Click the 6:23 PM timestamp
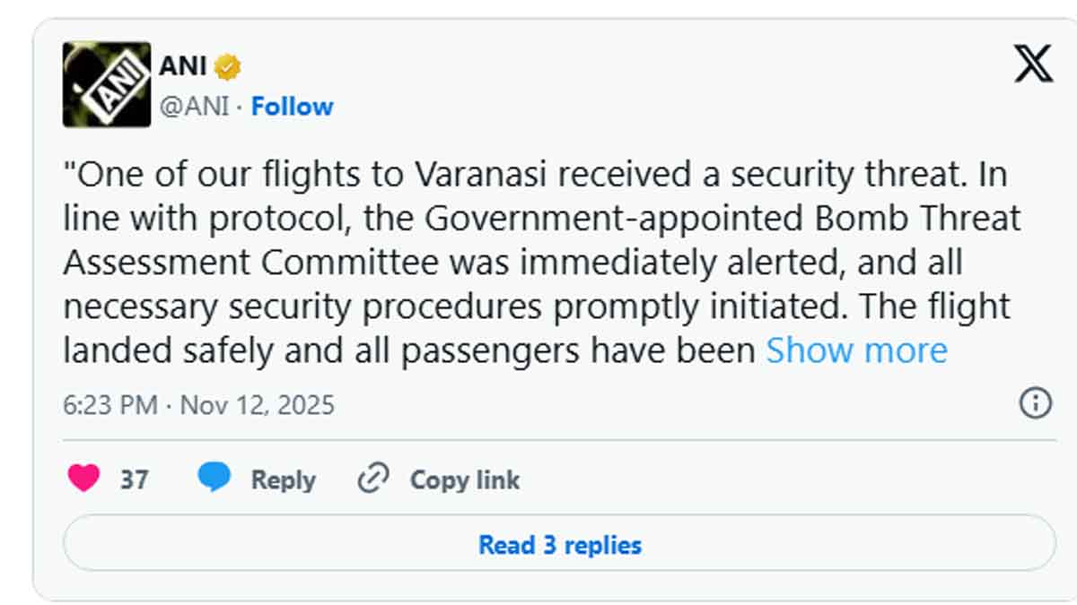Viewport: 1077px width, 605px height. 109,405
